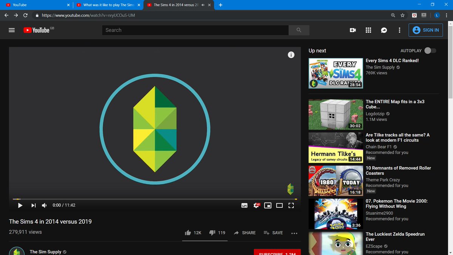
Task: Click The Sim Supply name in Up next
Action: click(x=380, y=67)
